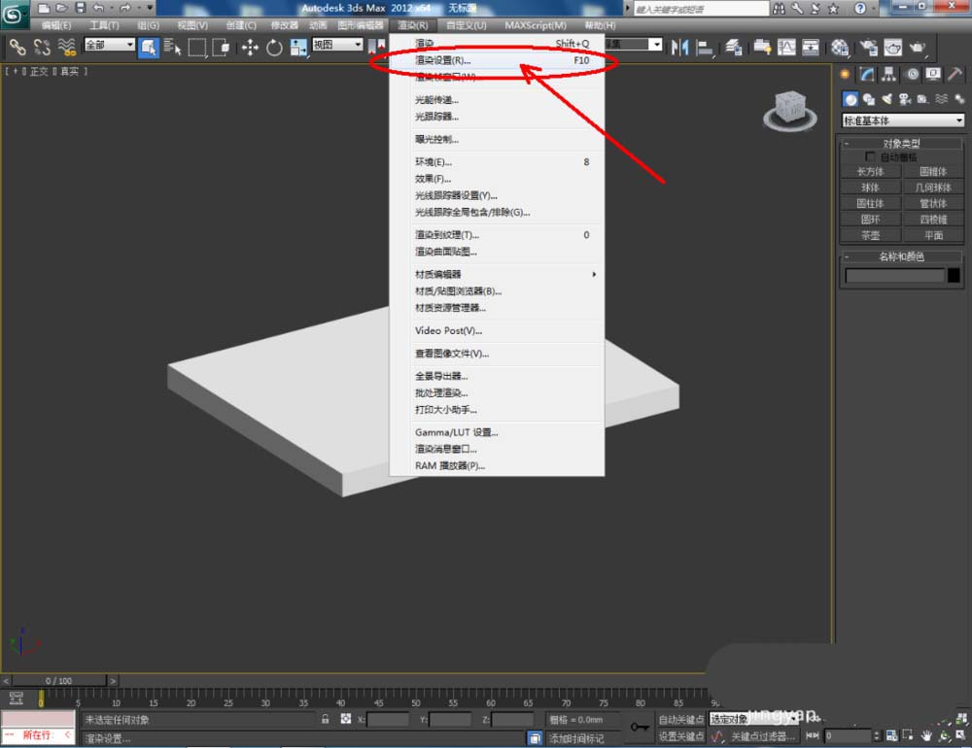Select the Lights category icon
Image resolution: width=972 pixels, height=748 pixels.
click(885, 98)
